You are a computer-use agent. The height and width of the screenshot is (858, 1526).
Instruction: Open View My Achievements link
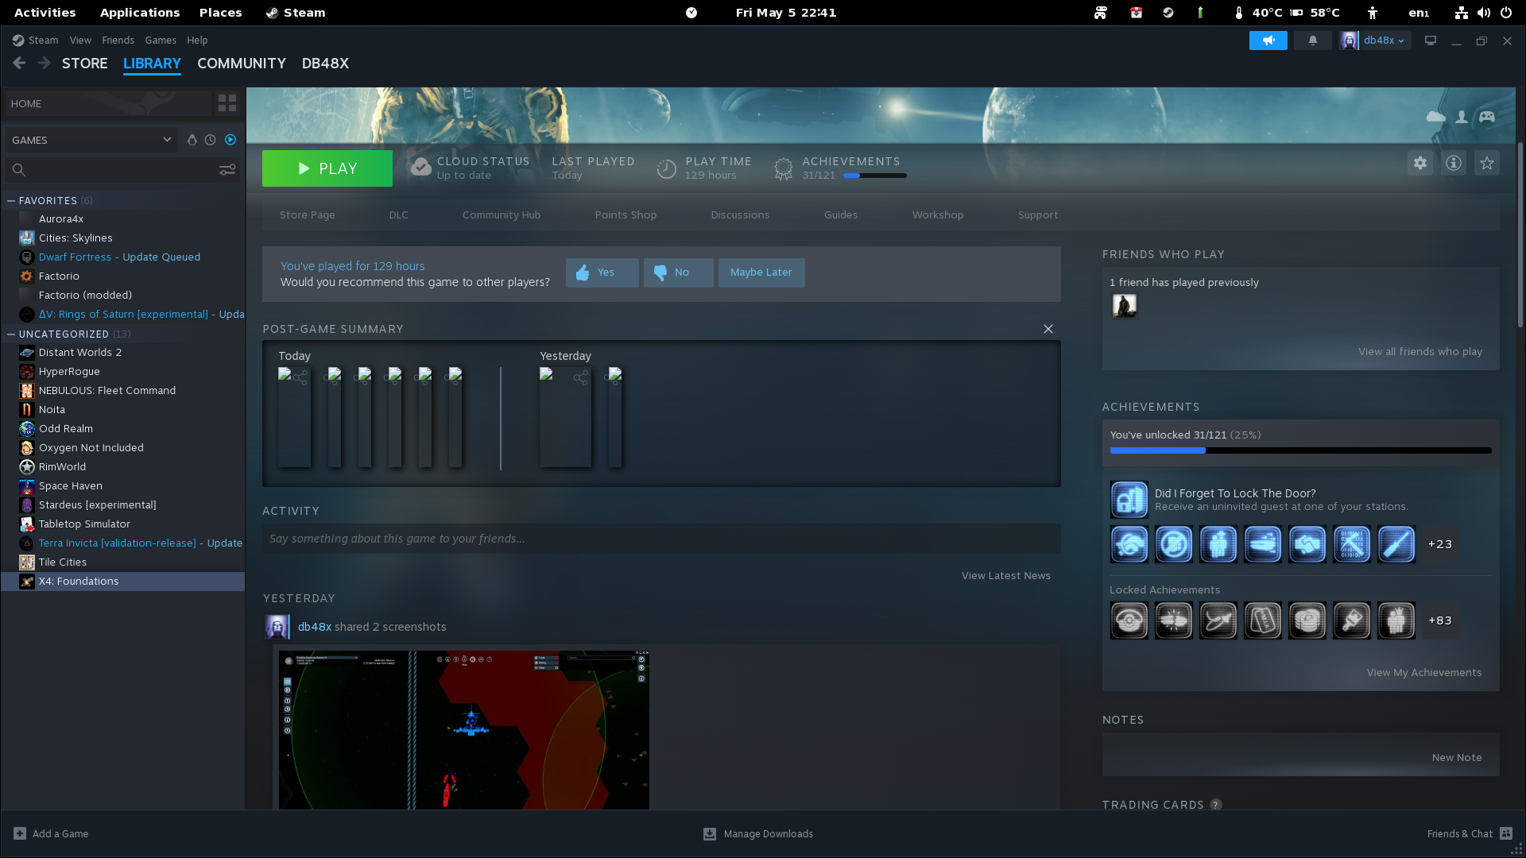[1424, 673]
